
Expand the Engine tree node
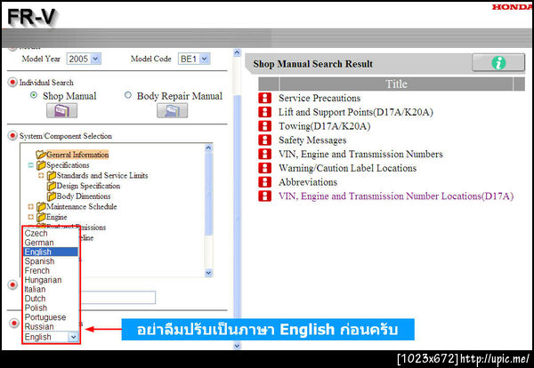pyautogui.click(x=30, y=217)
